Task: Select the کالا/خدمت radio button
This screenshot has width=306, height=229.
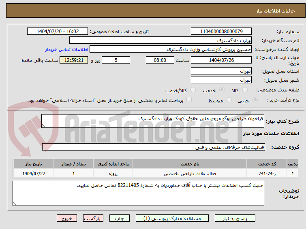Action: pos(193,90)
